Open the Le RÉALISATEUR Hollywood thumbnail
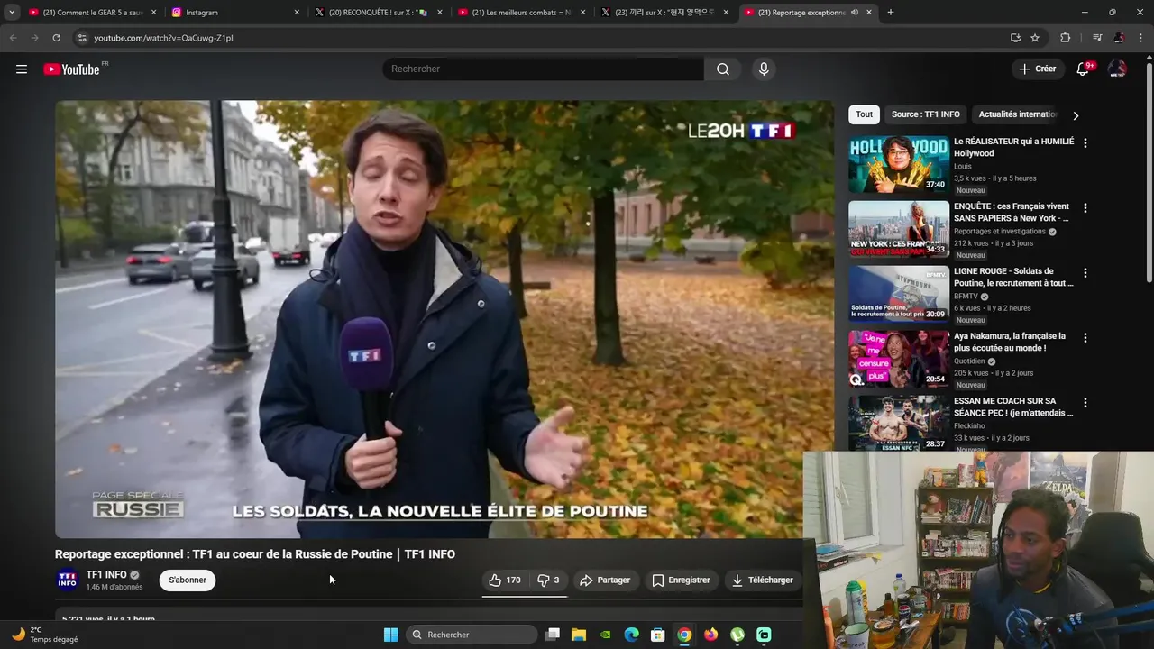Viewport: 1154px width, 649px height. (899, 164)
